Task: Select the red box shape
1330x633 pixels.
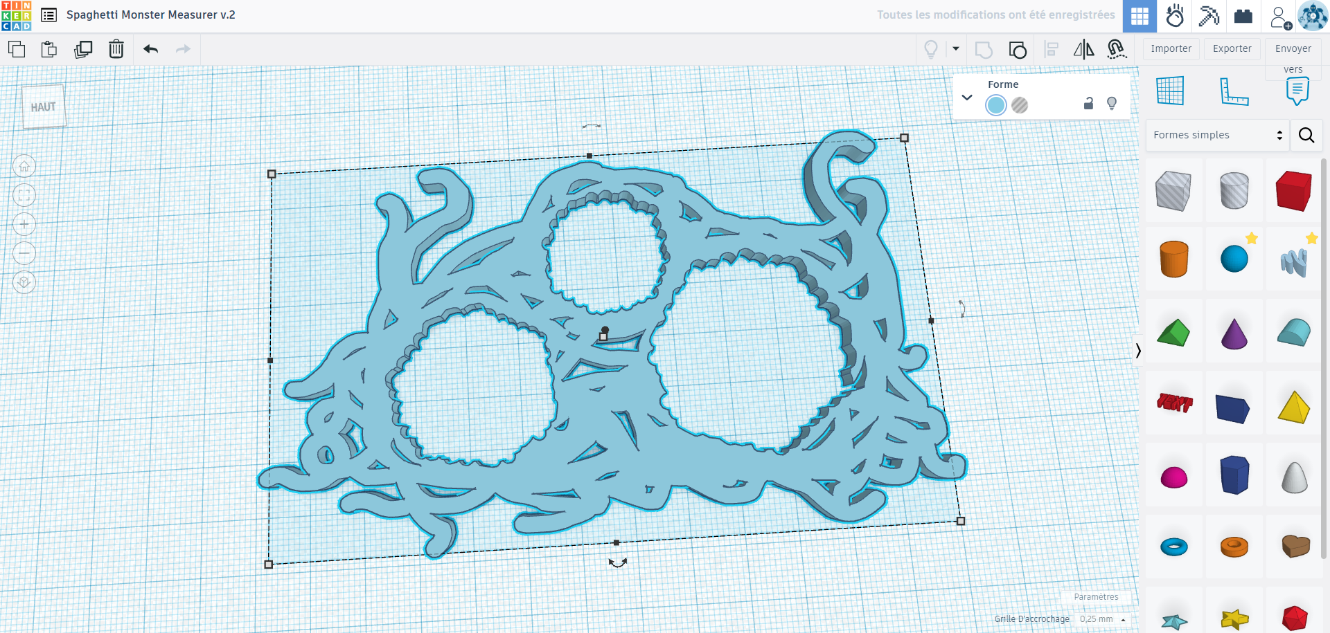Action: coord(1294,190)
